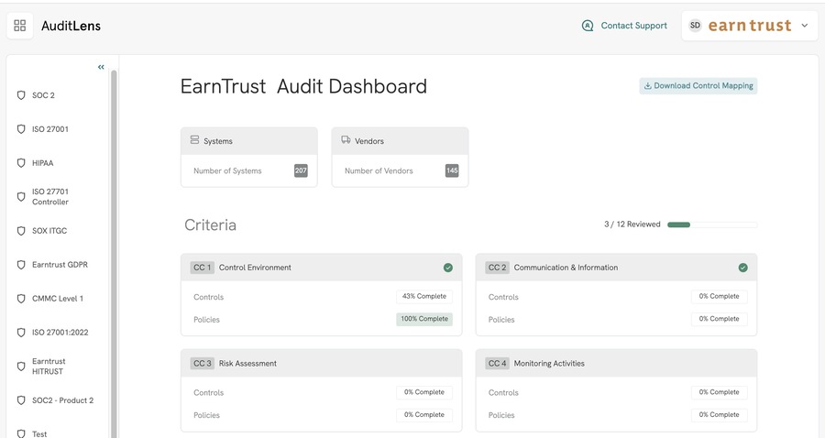
Task: Select Earntrust GDPR in the sidebar
Action: click(60, 265)
